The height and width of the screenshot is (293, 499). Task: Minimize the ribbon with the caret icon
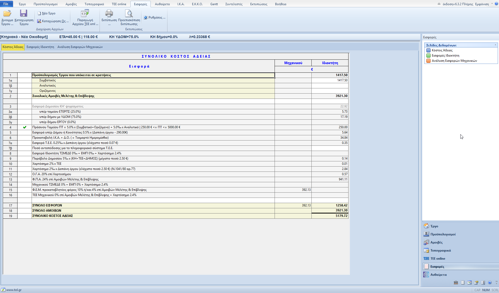pyautogui.click(x=439, y=4)
